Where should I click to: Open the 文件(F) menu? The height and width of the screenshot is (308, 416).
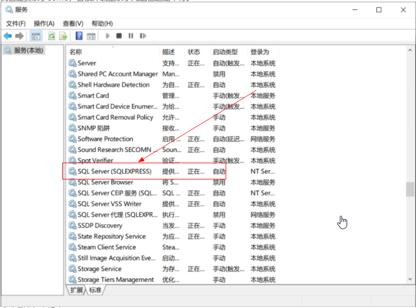pyautogui.click(x=16, y=23)
